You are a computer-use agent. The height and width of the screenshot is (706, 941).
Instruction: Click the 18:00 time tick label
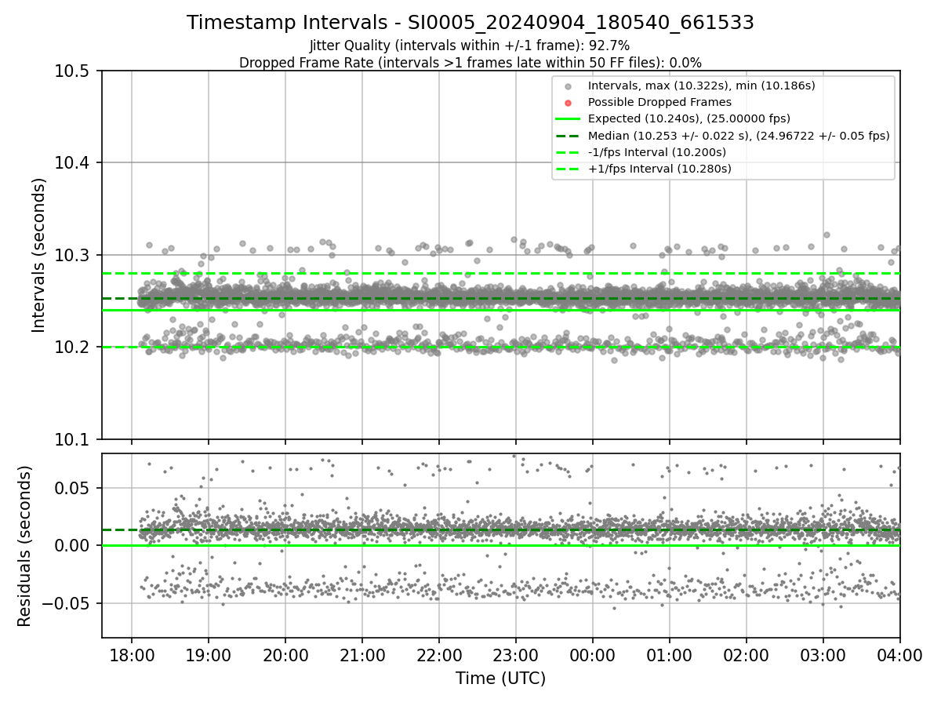tap(132, 654)
